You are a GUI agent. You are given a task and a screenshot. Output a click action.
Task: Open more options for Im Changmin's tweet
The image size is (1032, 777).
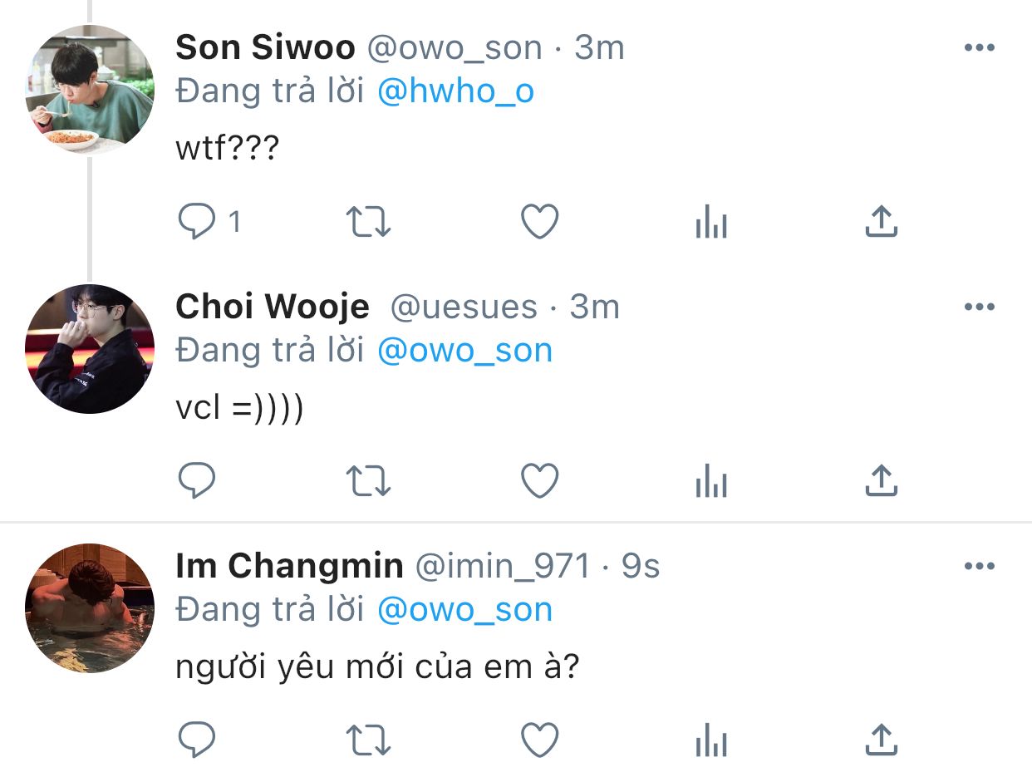click(x=979, y=566)
